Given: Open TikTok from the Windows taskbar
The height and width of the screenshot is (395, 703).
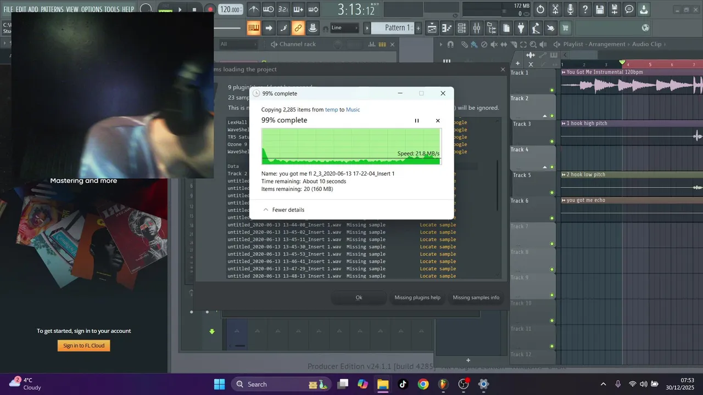Looking at the screenshot, I should point(403,384).
